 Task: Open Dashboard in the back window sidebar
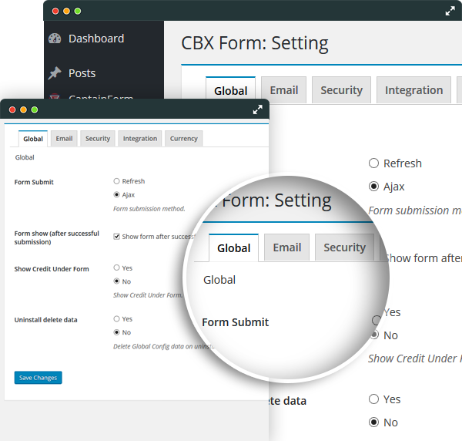pyautogui.click(x=96, y=39)
